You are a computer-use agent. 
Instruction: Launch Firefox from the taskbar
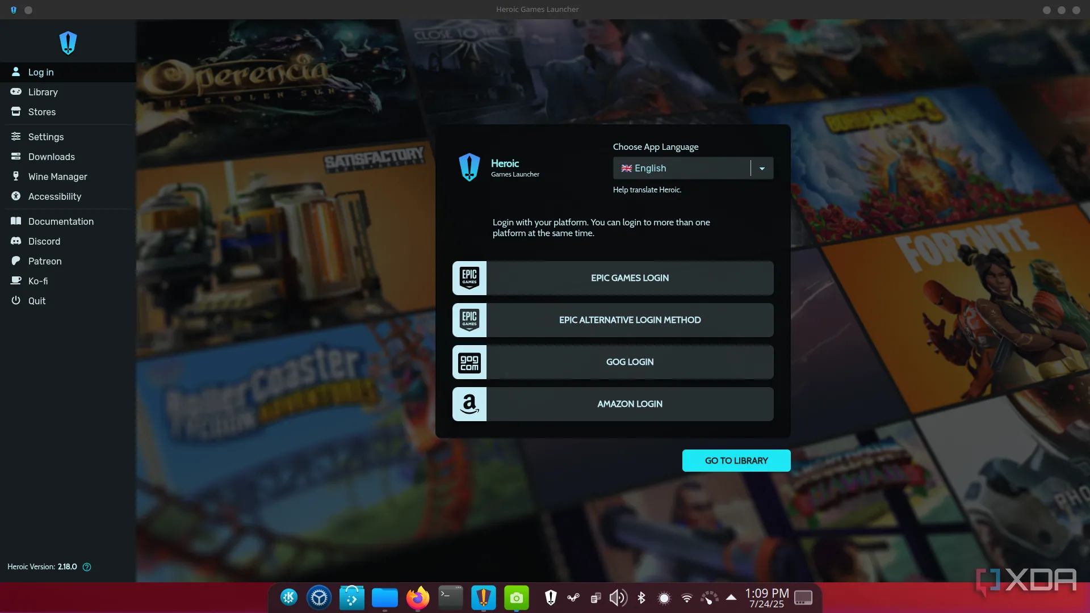[x=418, y=598]
